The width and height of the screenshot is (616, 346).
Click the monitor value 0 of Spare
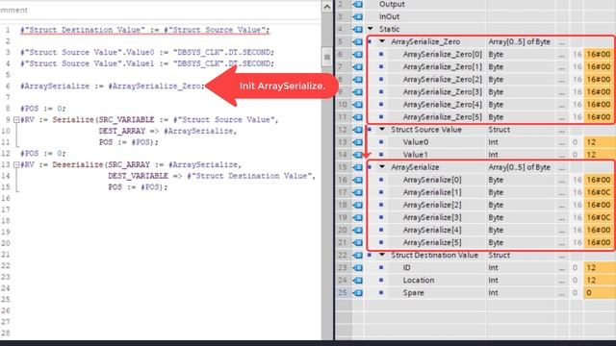click(x=599, y=293)
